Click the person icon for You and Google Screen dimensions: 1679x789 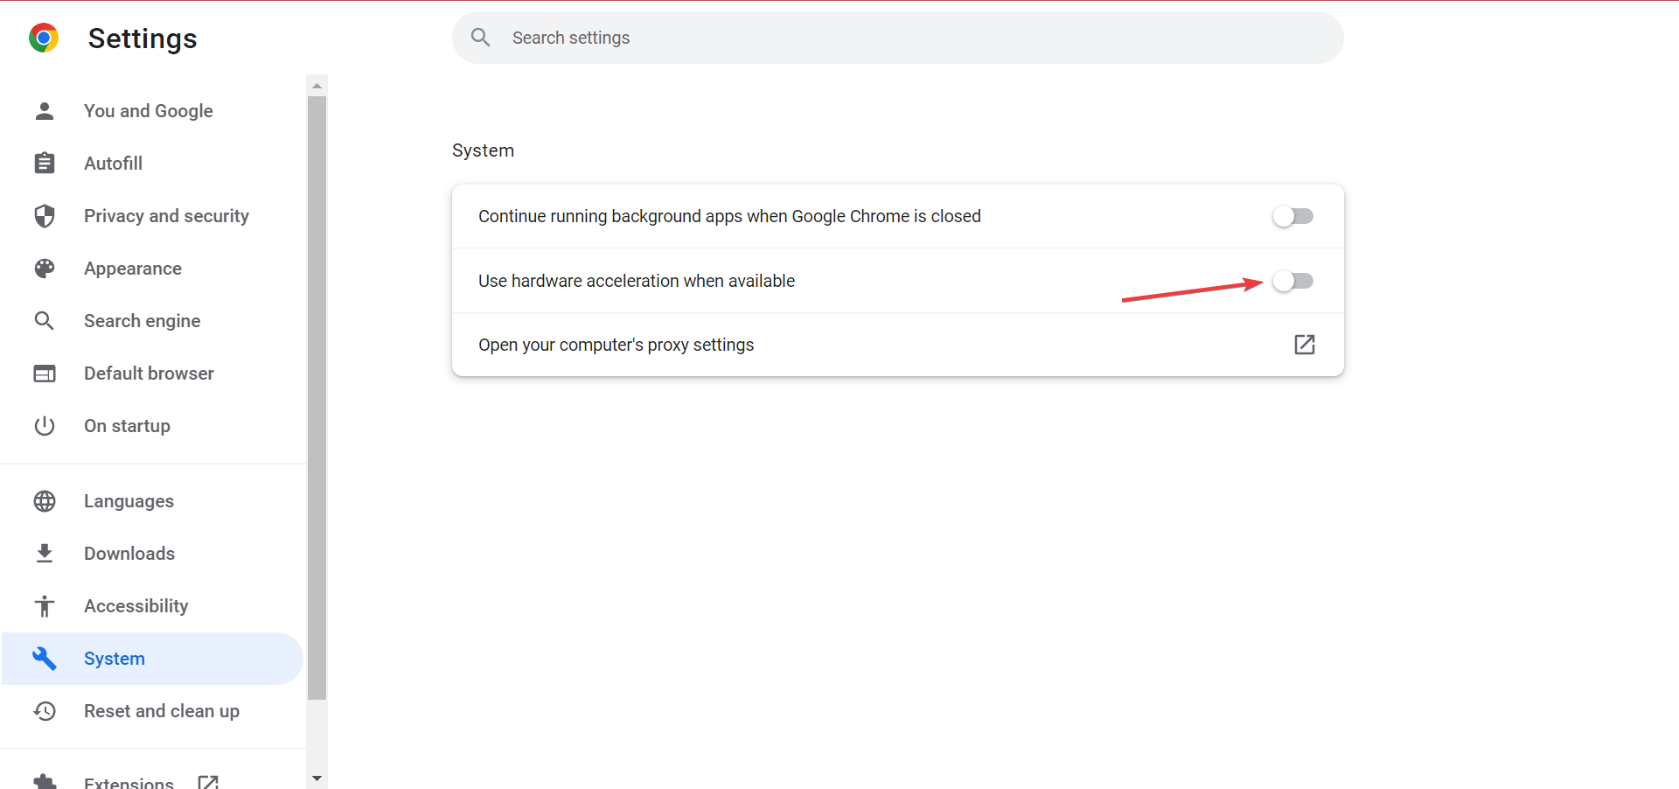pos(45,111)
